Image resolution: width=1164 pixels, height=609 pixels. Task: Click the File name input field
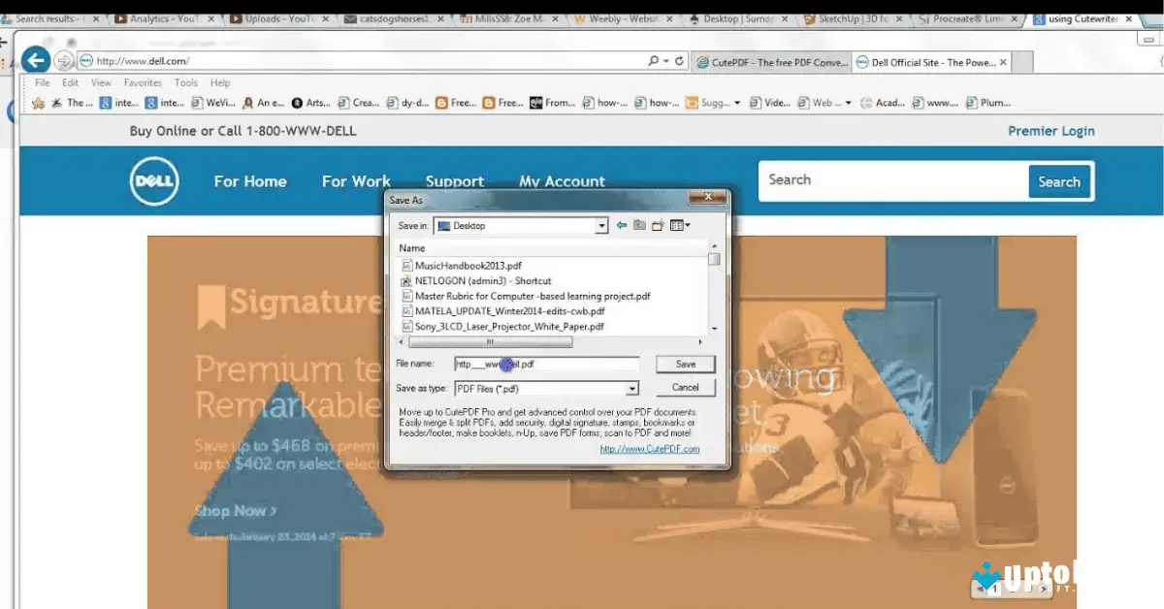(x=543, y=364)
